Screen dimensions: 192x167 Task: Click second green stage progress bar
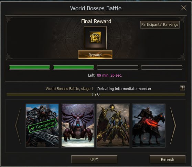point(74,67)
